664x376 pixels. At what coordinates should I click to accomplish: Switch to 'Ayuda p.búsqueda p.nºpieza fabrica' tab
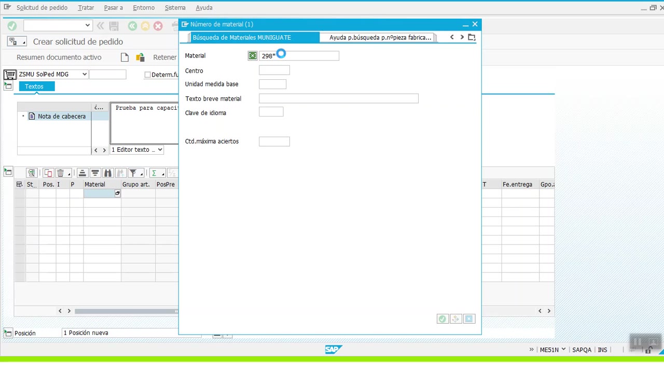pyautogui.click(x=380, y=38)
